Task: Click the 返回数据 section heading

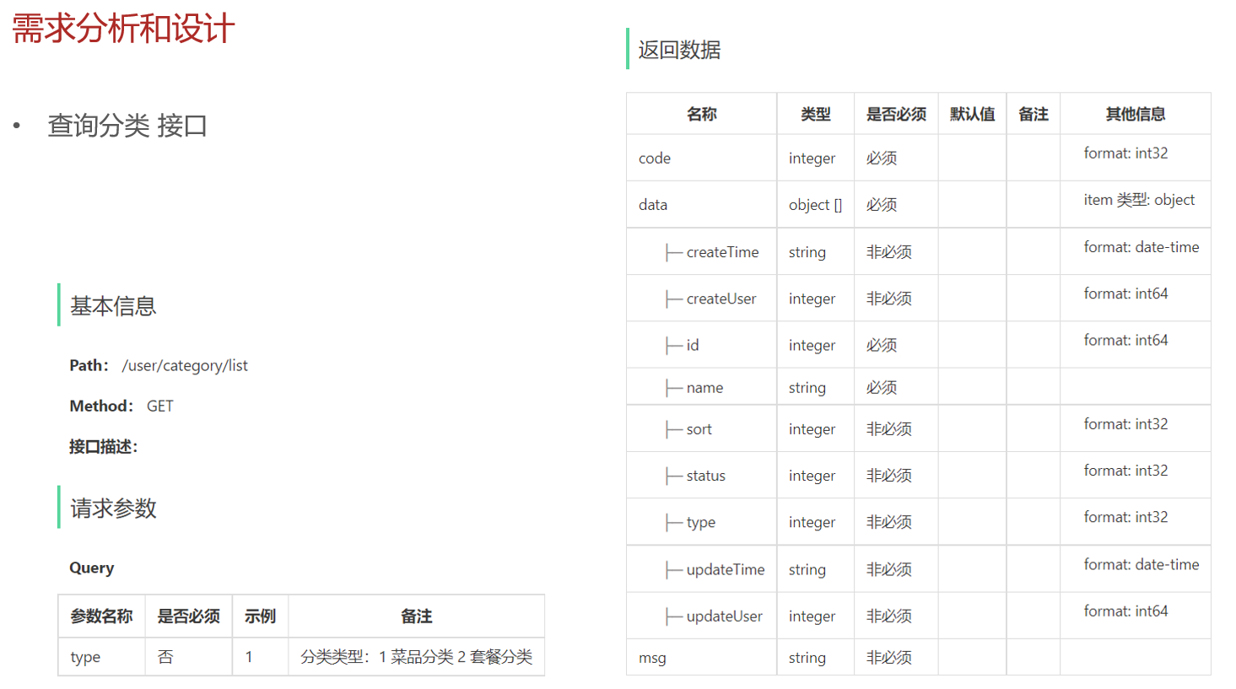Action: point(679,50)
